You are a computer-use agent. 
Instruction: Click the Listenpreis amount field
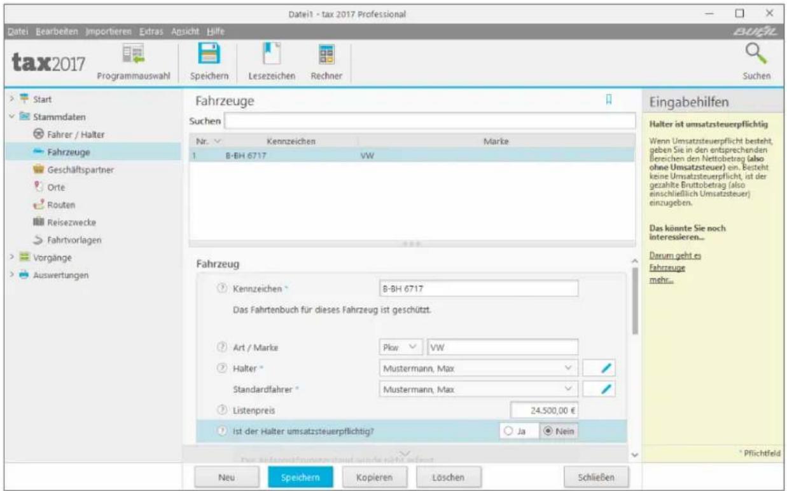point(545,411)
